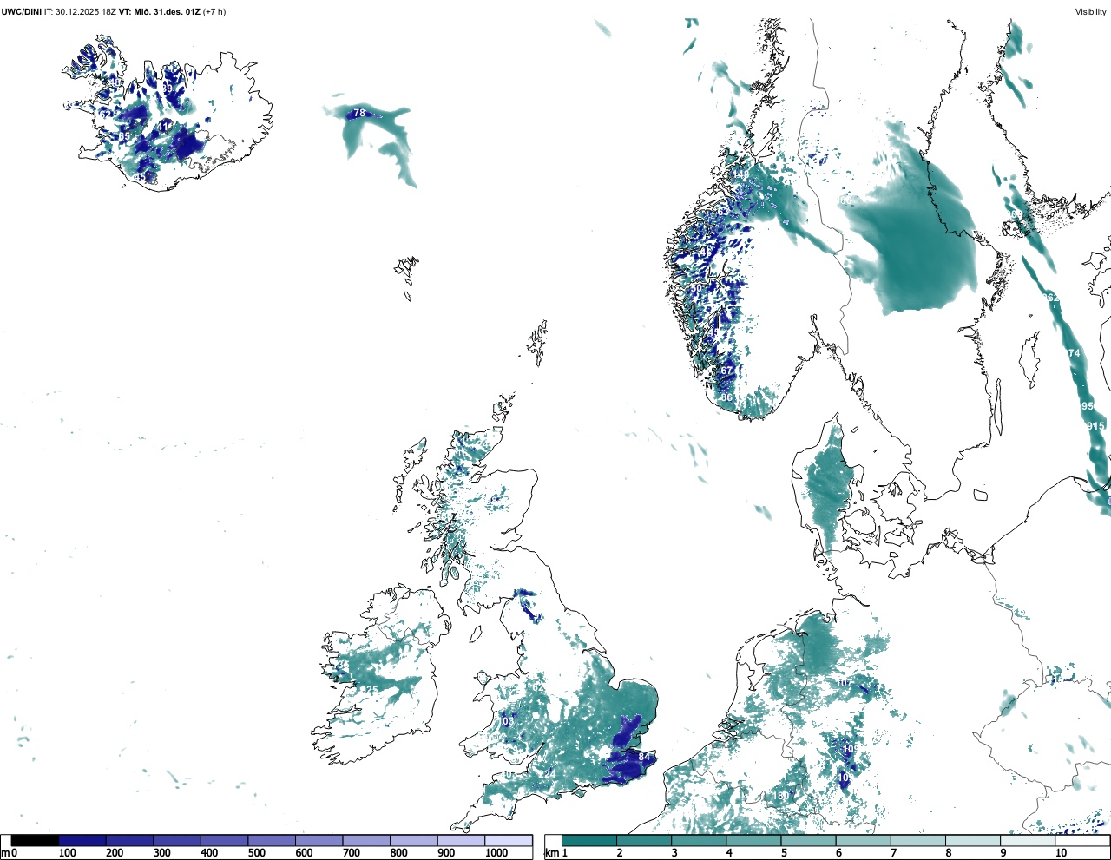Click the lightest 9–10 km legend swatch
The width and height of the screenshot is (1111, 860).
click(1029, 841)
